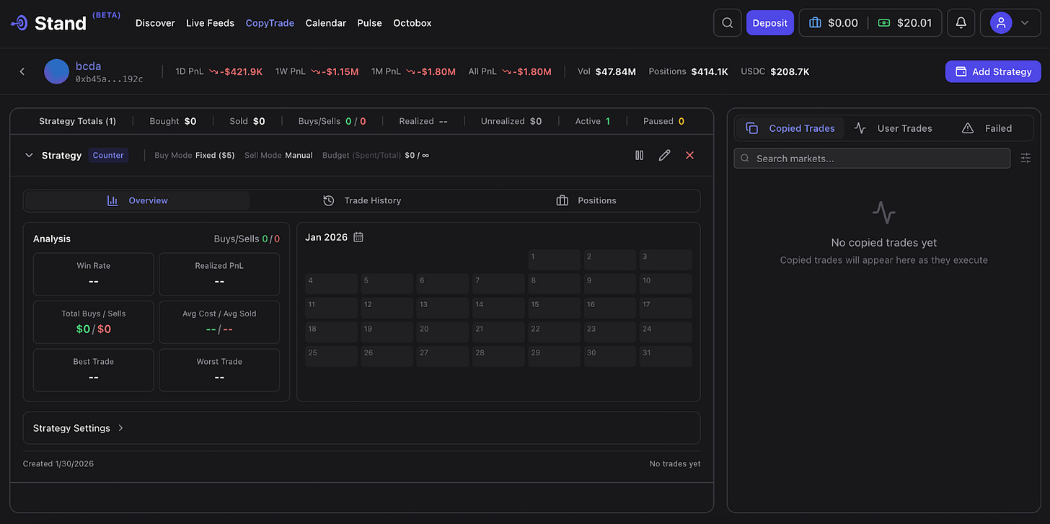Click the cash balance icon
This screenshot has width=1050, height=524.
(884, 23)
